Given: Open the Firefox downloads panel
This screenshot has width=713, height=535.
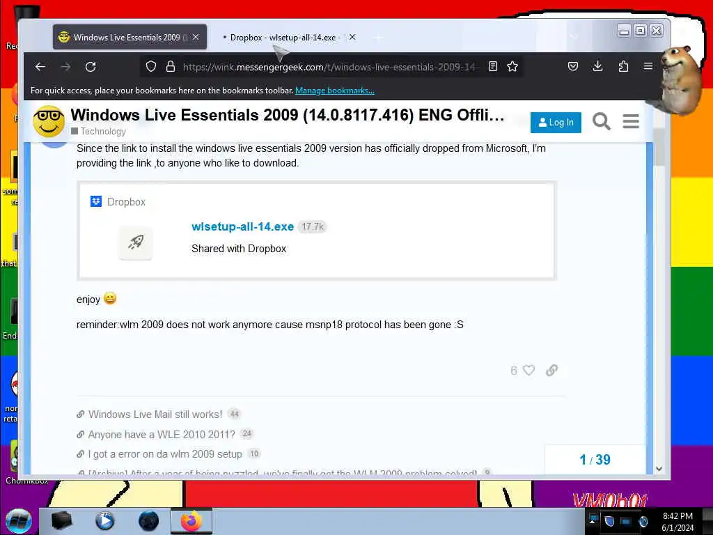Looking at the screenshot, I should [x=598, y=66].
